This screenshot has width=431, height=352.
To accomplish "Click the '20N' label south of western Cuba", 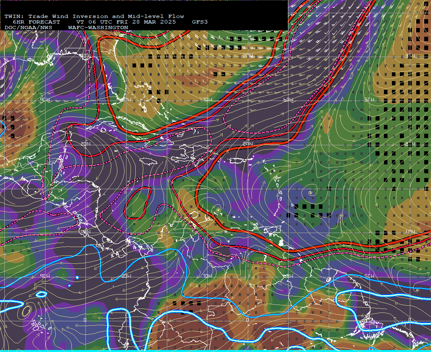I will point(85,144).
